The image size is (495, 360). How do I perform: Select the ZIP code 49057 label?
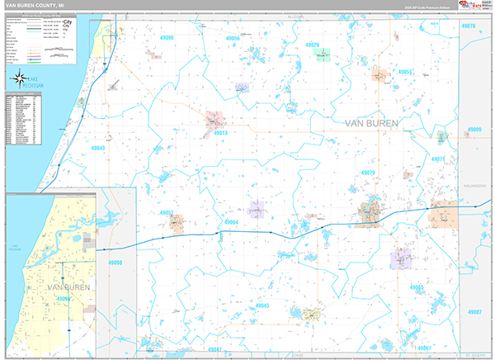point(166,212)
